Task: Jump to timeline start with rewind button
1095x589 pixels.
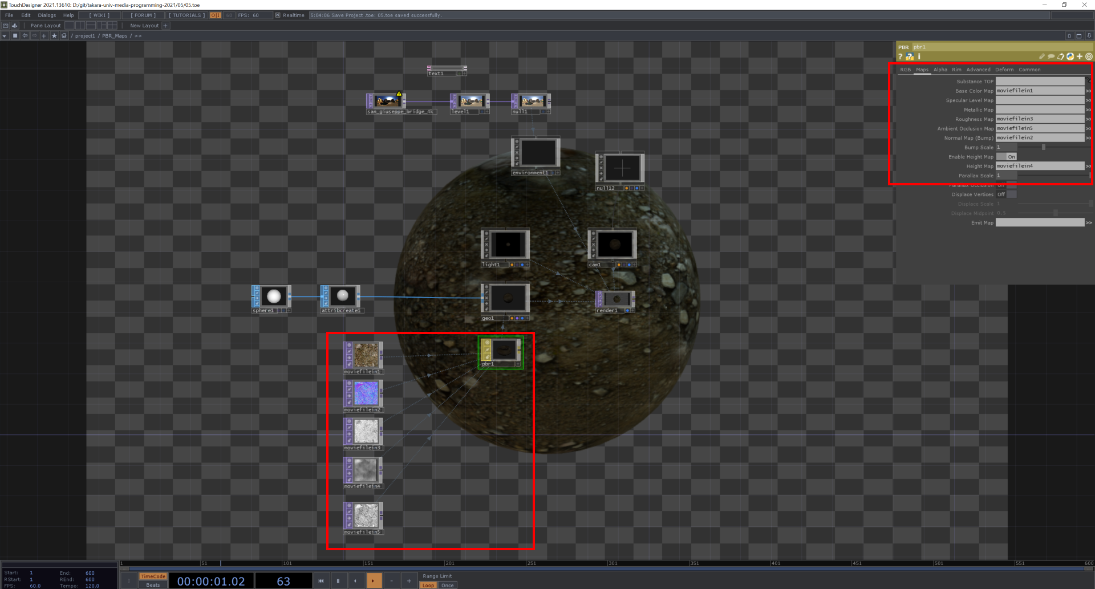Action: point(321,581)
